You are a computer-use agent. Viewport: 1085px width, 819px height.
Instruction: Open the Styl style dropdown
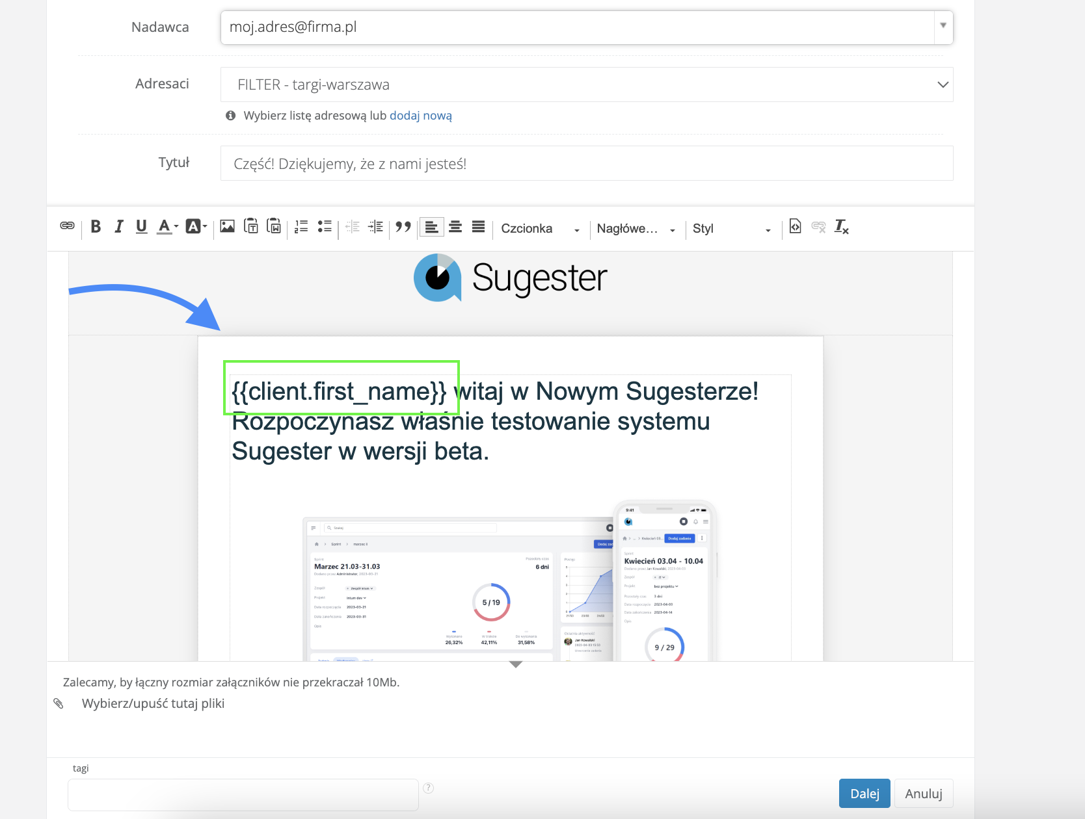coord(732,229)
